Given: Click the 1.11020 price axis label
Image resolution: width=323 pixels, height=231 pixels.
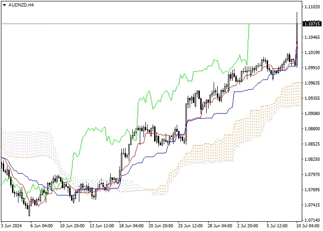Looking at the screenshot, I should [312, 7].
